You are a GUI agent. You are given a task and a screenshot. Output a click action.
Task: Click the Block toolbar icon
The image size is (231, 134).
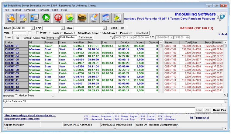(x=22, y=18)
